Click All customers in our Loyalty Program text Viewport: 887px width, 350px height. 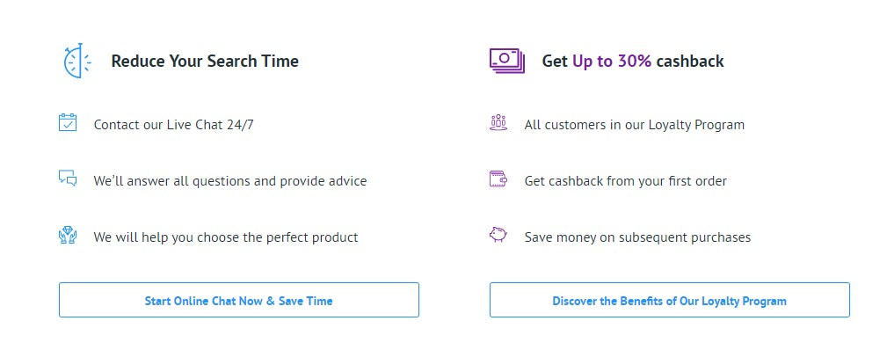pos(634,125)
